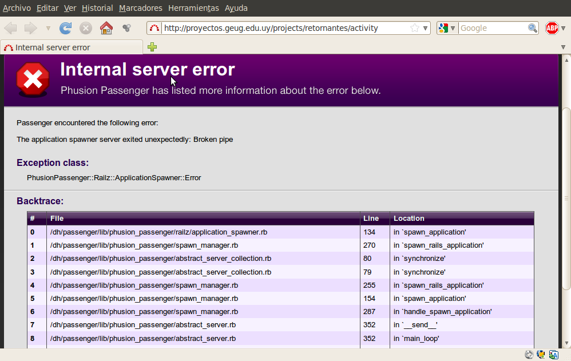Click the Exception class heading
Image resolution: width=571 pixels, height=361 pixels.
coord(53,163)
